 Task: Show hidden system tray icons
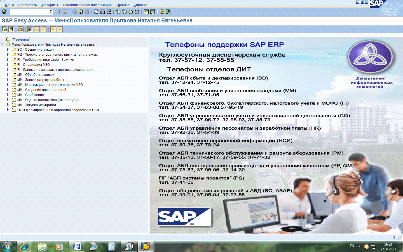[360, 247]
